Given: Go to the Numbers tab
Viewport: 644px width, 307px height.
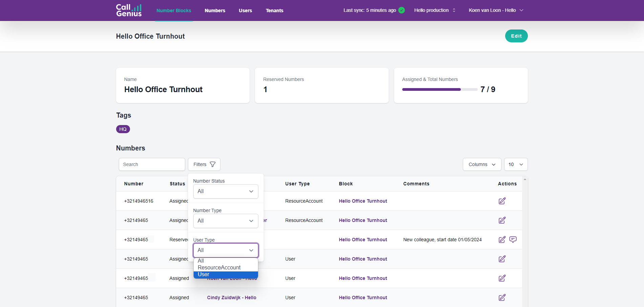Looking at the screenshot, I should (215, 11).
